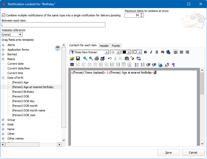
Task: Toggle bold formatting in the editor toolbar
Action: [x=145, y=52]
